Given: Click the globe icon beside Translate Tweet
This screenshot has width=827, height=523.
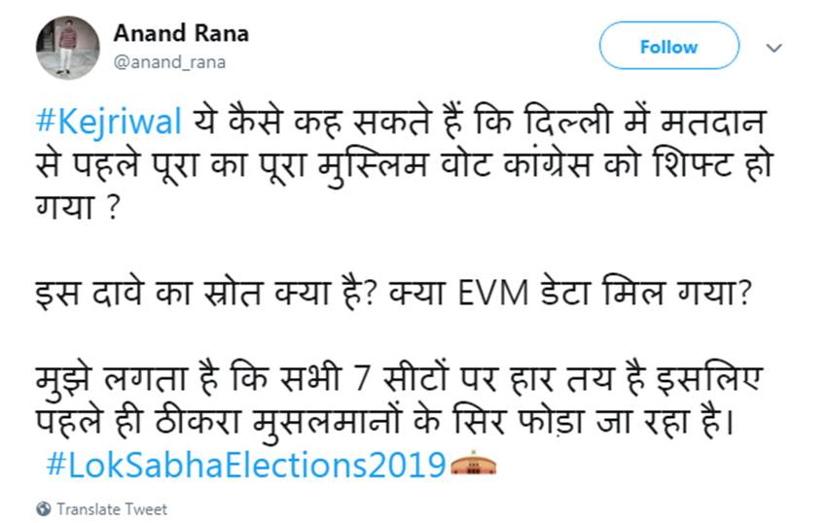Looking at the screenshot, I should pyautogui.click(x=44, y=509).
